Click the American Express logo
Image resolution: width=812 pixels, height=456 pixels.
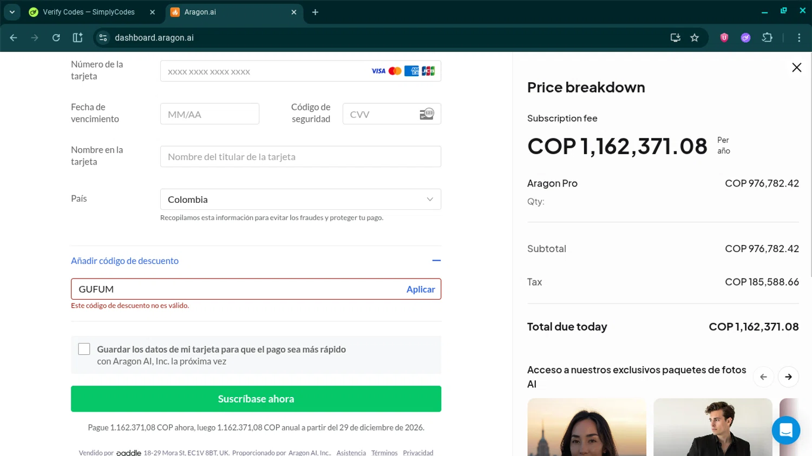click(411, 71)
